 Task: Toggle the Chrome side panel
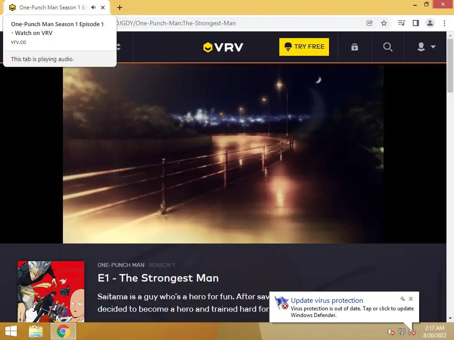416,23
